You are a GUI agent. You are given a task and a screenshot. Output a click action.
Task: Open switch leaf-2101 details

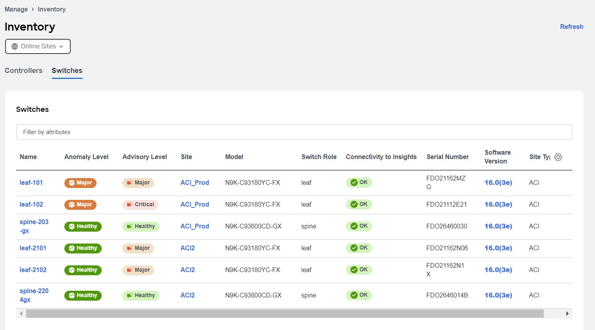point(33,248)
